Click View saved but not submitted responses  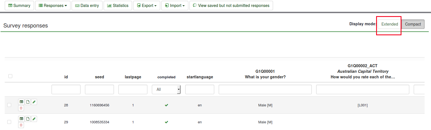tap(231, 6)
